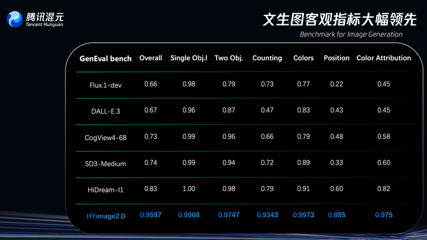Screen dimensions: 427x240
Task: Select the Single Obj. column header
Action: point(189,58)
